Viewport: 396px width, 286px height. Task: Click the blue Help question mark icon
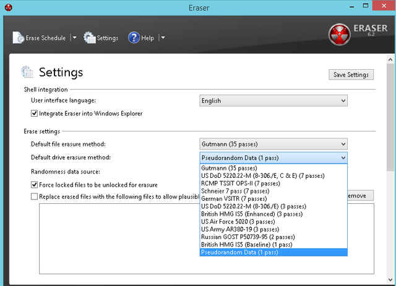(x=134, y=38)
